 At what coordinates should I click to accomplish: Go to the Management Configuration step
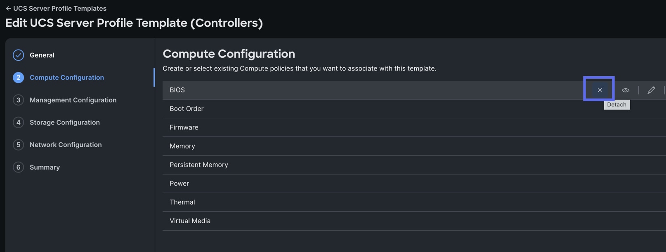click(x=73, y=100)
